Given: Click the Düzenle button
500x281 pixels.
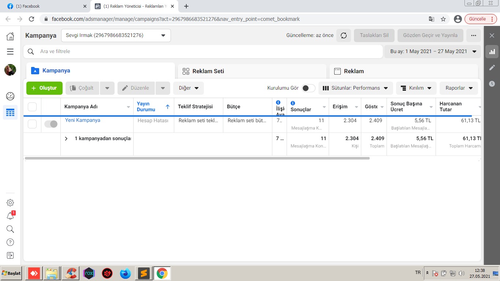Looking at the screenshot, I should [x=136, y=88].
